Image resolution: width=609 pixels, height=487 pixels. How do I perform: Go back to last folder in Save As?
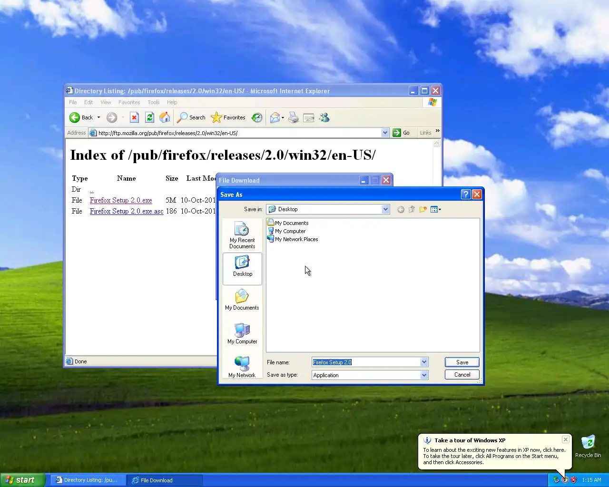pos(401,209)
